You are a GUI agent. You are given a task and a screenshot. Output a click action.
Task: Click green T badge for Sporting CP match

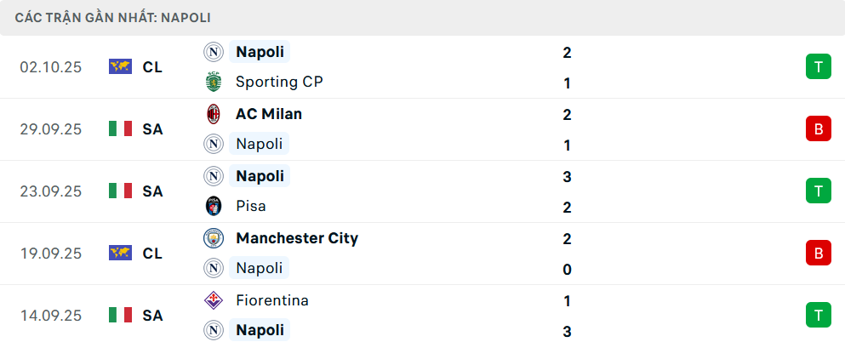[818, 67]
